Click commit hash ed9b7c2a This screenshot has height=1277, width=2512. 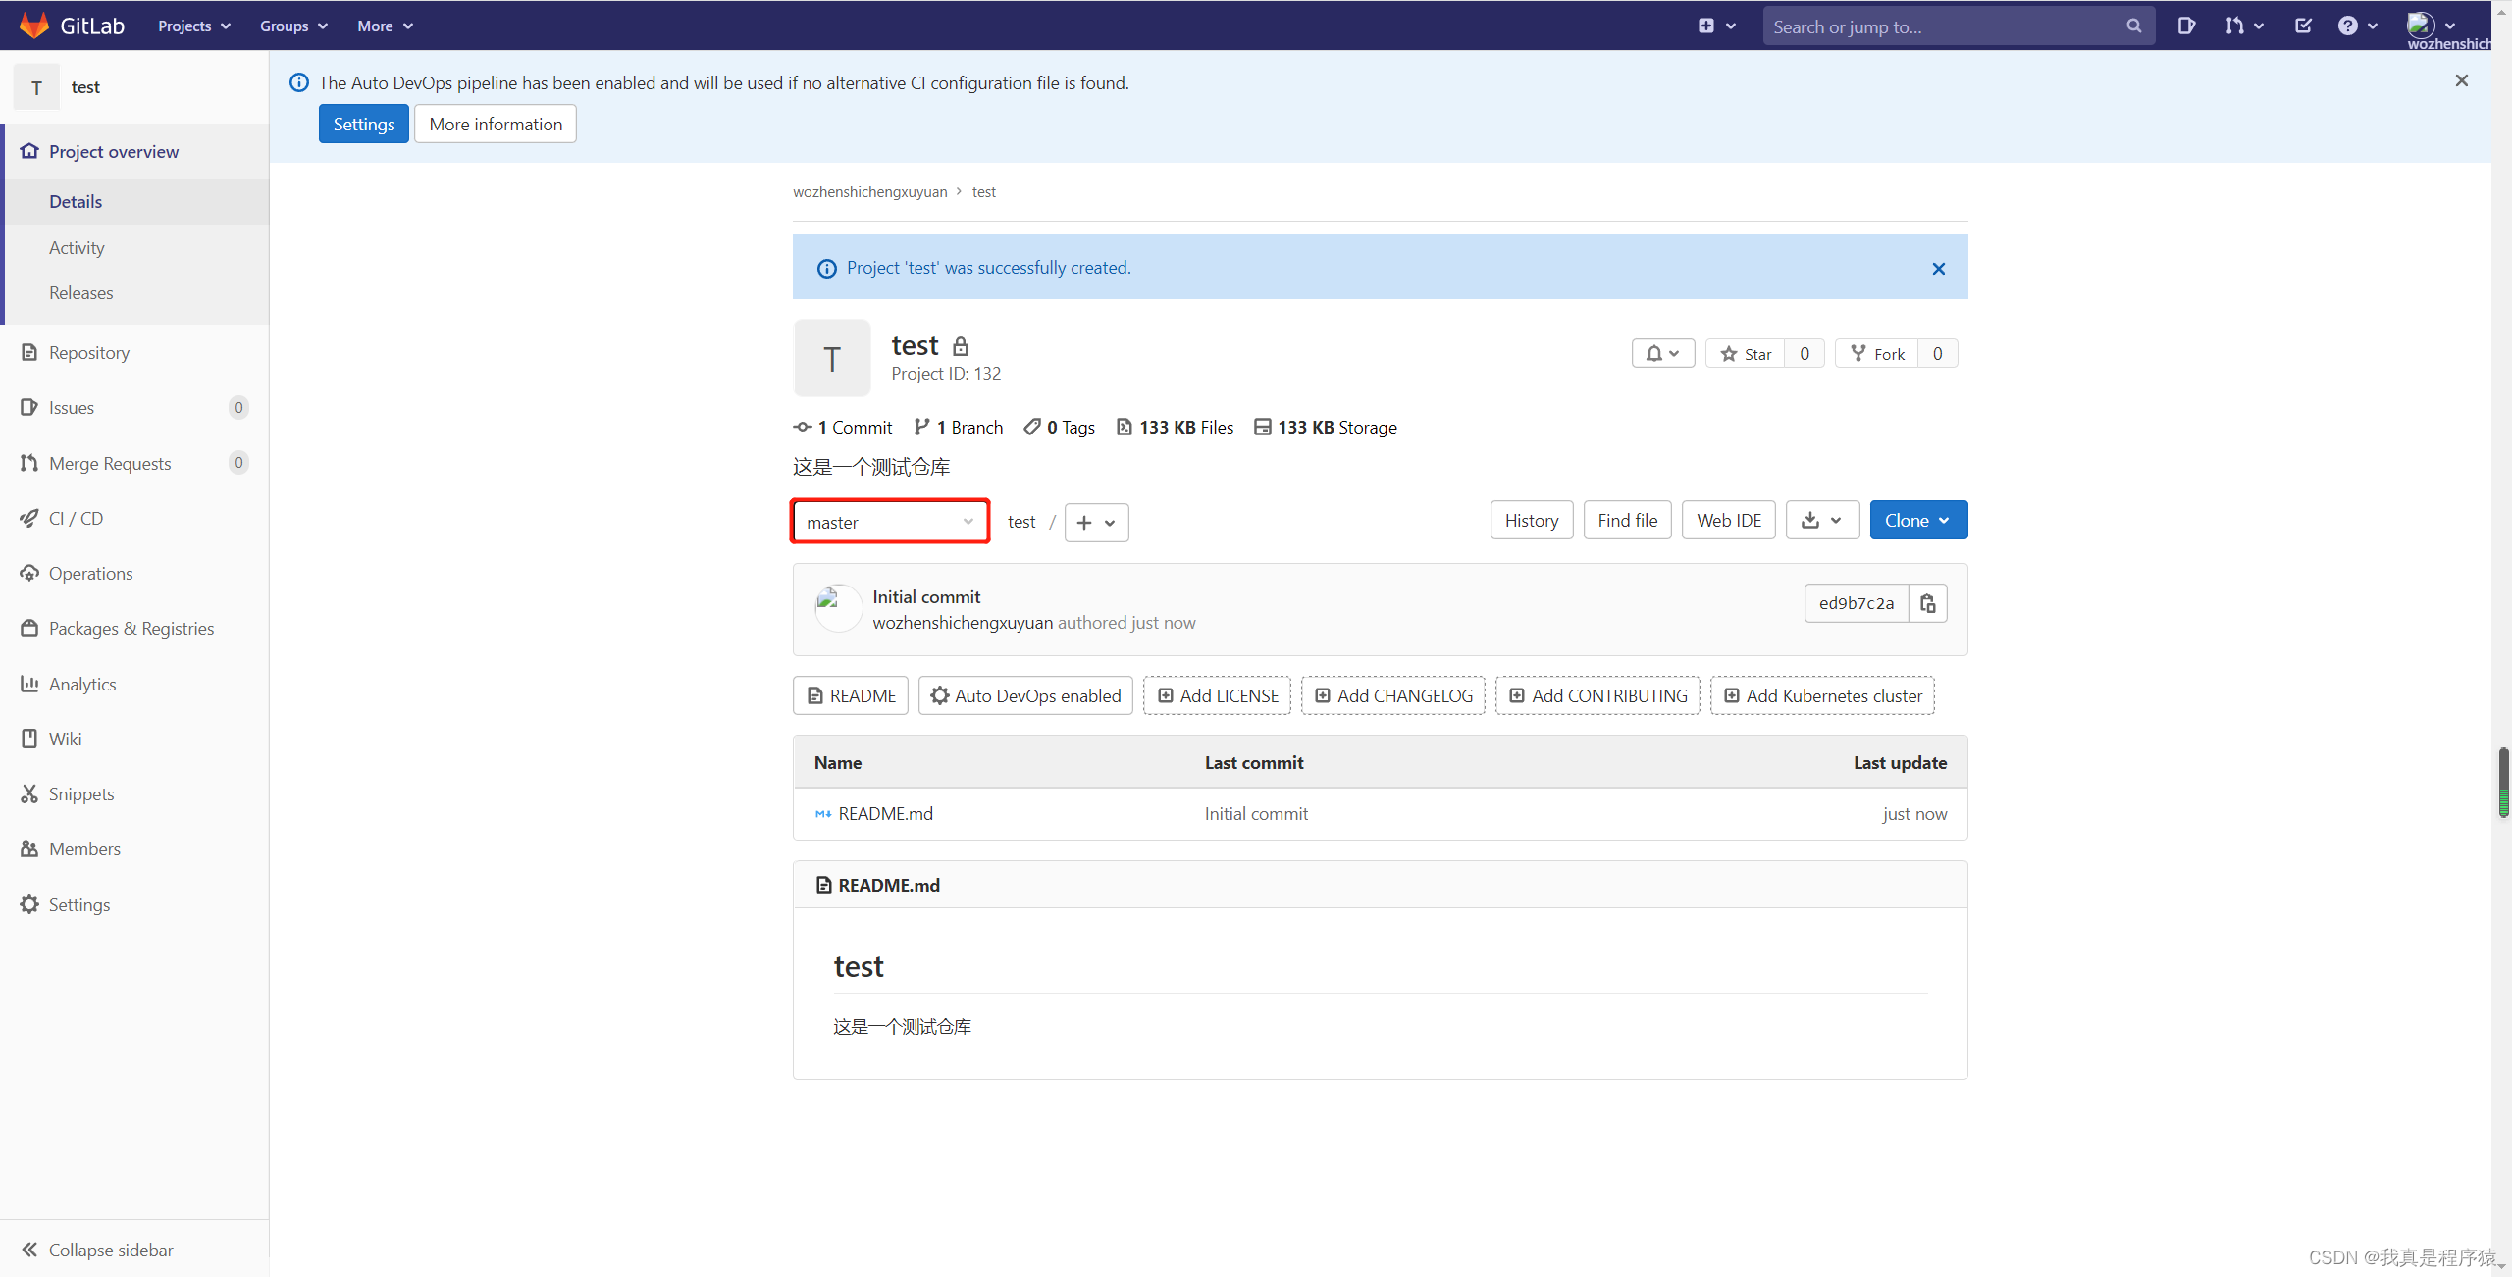pyautogui.click(x=1857, y=603)
